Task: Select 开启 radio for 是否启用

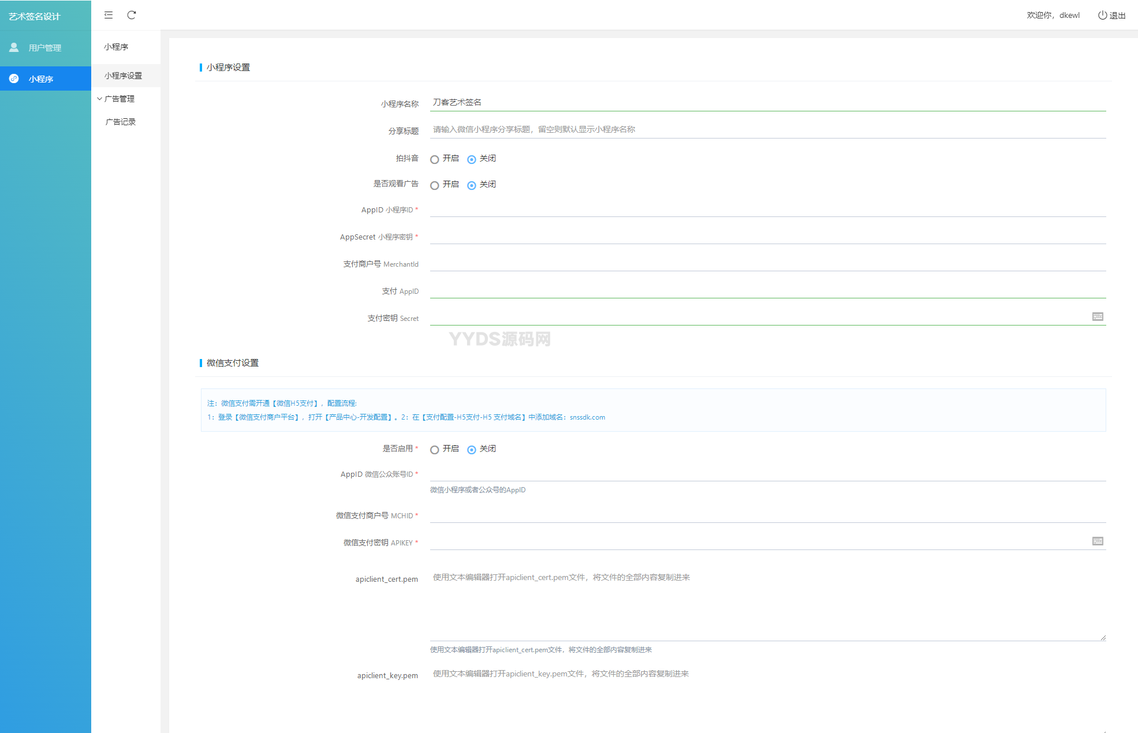Action: pyautogui.click(x=435, y=450)
